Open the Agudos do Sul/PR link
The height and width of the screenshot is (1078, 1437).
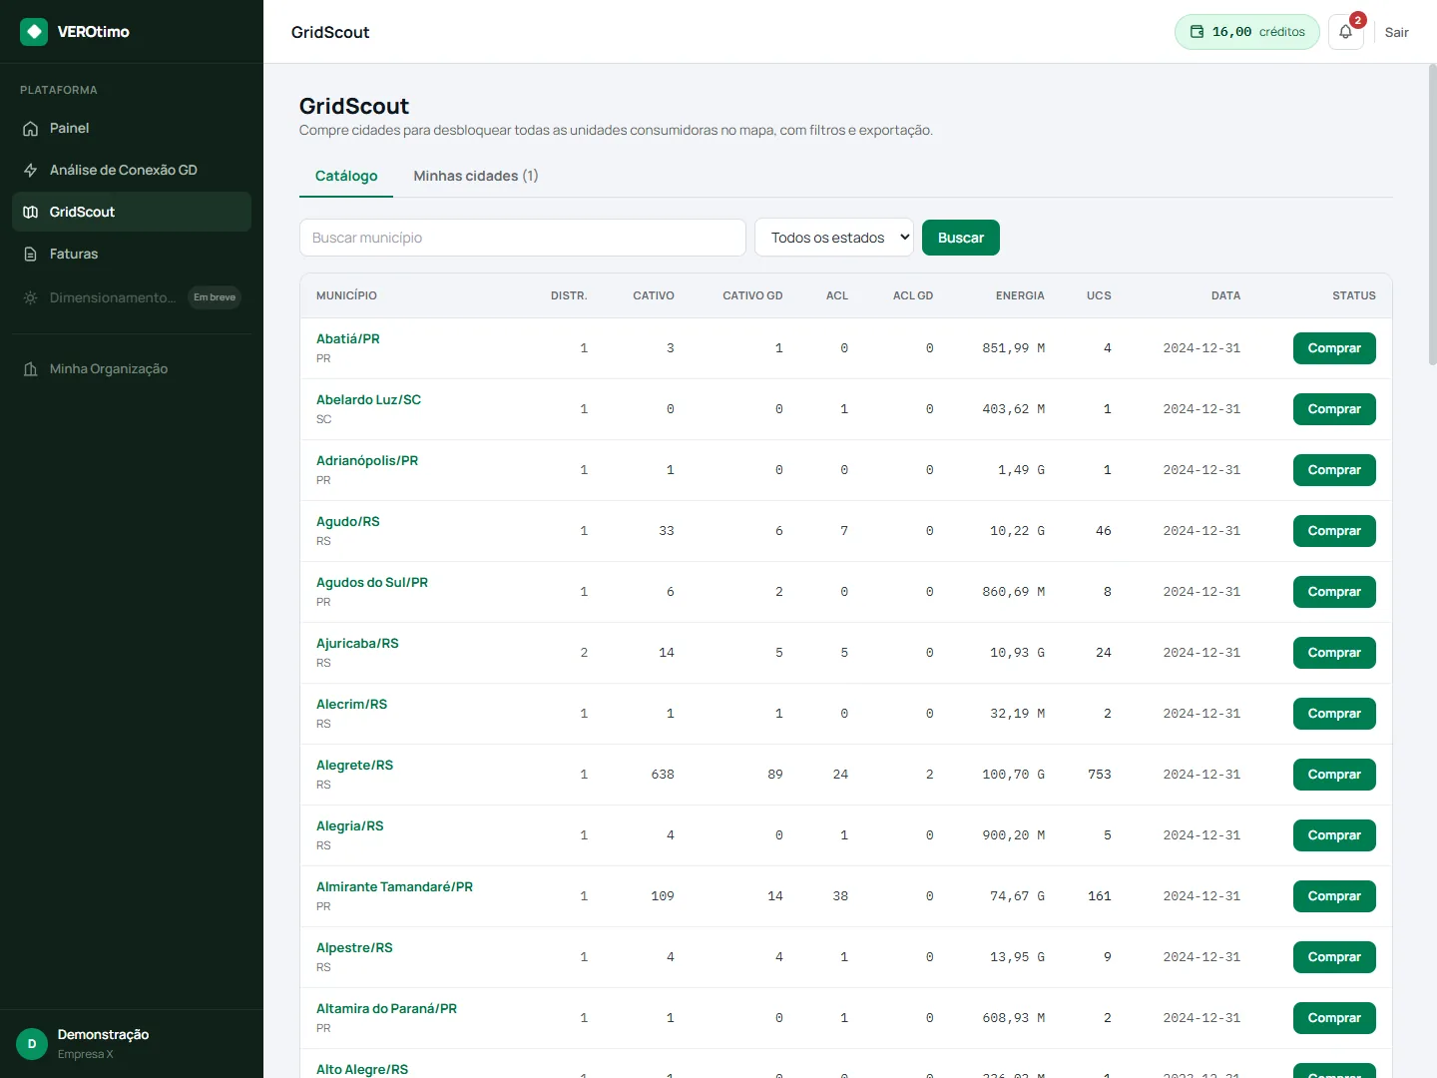point(372,582)
